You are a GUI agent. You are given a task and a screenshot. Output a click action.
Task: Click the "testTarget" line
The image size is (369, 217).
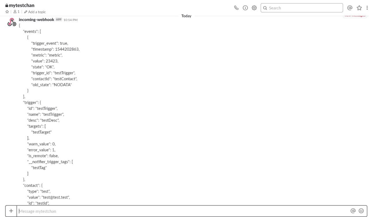(x=42, y=132)
